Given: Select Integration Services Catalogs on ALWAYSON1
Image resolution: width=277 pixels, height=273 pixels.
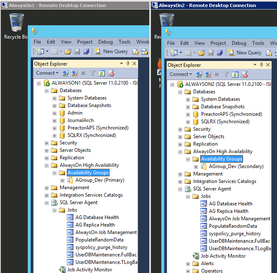Looking at the screenshot, I should click(x=91, y=195).
